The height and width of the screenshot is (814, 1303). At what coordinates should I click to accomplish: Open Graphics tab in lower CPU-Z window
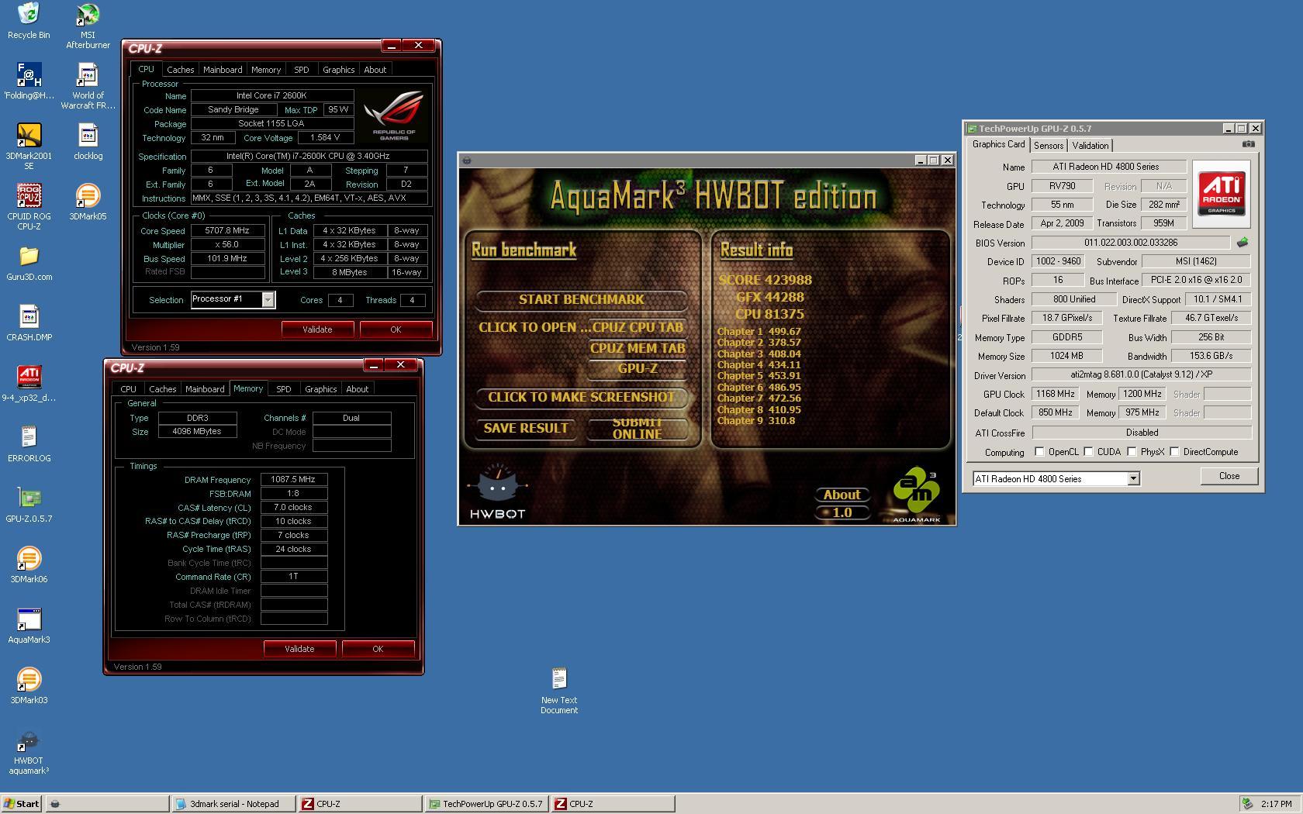tap(320, 389)
